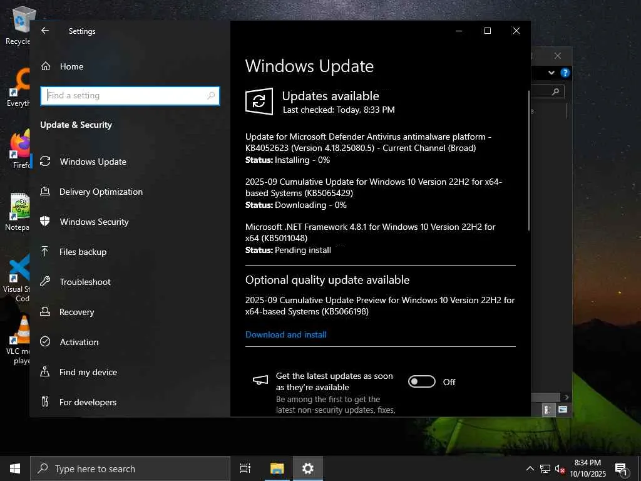Click the Recovery icon in sidebar

click(x=45, y=311)
